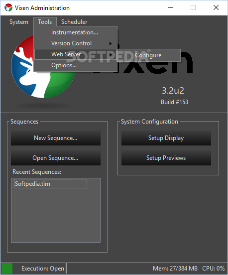228x275 pixels.
Task: Click Configure in Web Server submenu
Action: coord(149,55)
